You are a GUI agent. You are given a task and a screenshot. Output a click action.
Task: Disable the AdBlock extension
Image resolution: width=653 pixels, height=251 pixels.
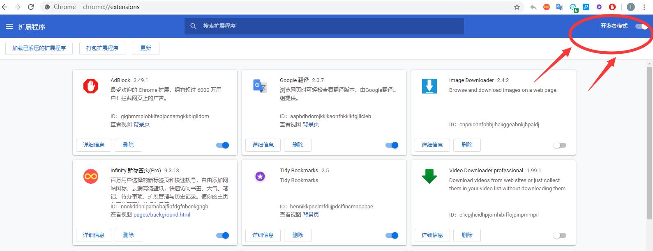(223, 145)
